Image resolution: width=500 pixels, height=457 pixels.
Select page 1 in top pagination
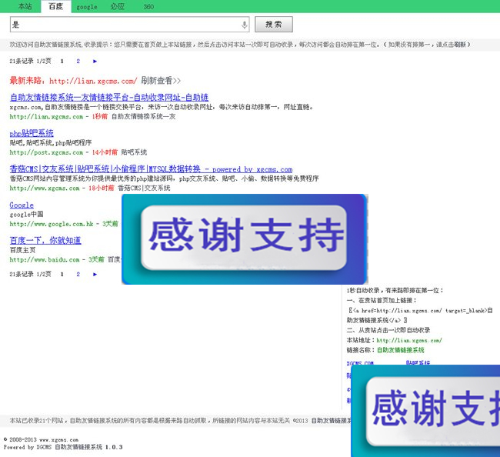click(62, 61)
